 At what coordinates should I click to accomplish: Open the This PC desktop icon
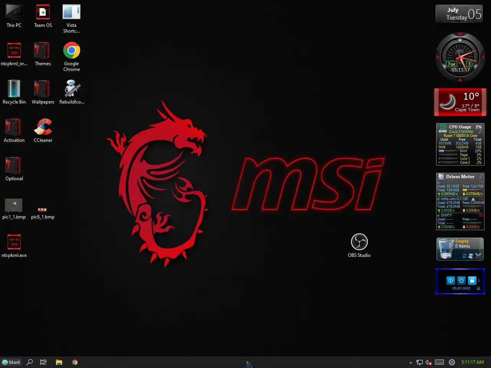(14, 16)
